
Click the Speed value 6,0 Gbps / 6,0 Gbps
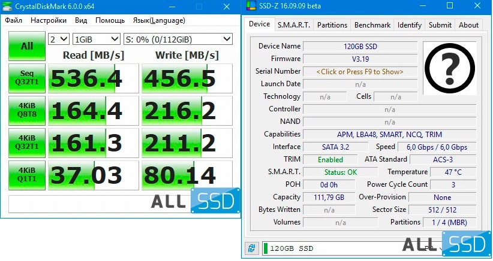click(x=437, y=147)
